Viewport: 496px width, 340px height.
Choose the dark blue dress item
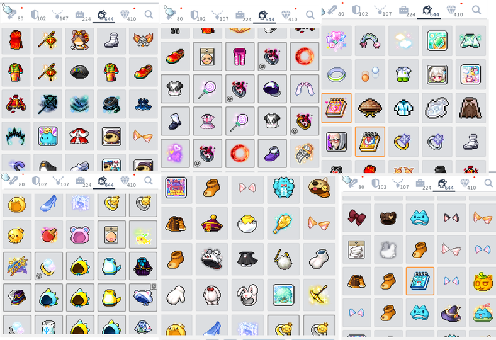tap(144, 104)
